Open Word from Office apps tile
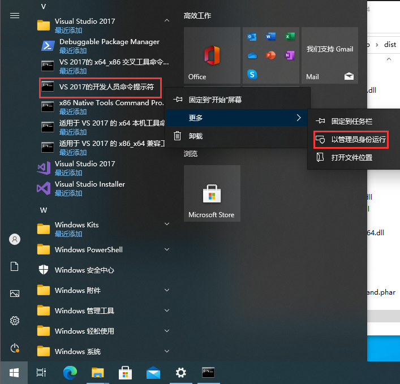400x384 pixels. pos(270,37)
